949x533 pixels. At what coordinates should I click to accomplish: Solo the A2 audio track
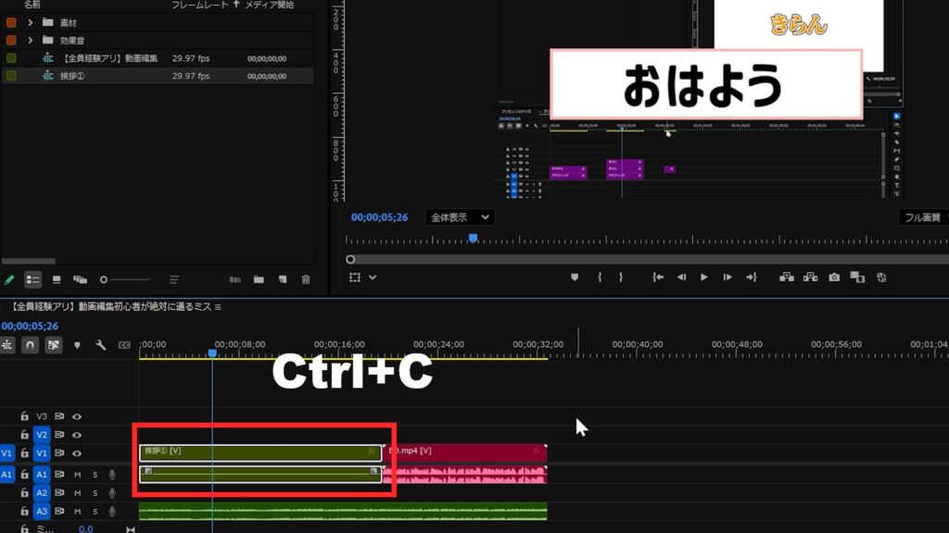point(95,493)
